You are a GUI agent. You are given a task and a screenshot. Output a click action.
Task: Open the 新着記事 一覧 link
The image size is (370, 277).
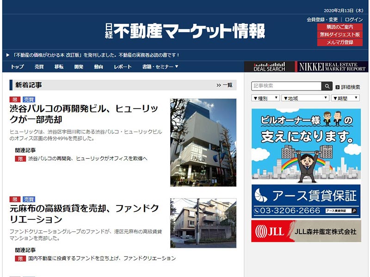(224, 85)
